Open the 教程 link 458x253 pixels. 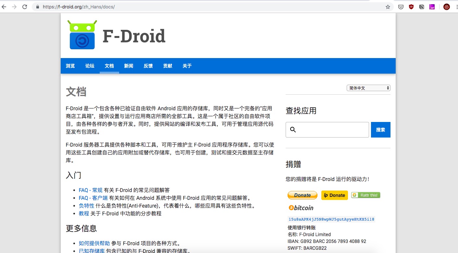[x=84, y=213]
